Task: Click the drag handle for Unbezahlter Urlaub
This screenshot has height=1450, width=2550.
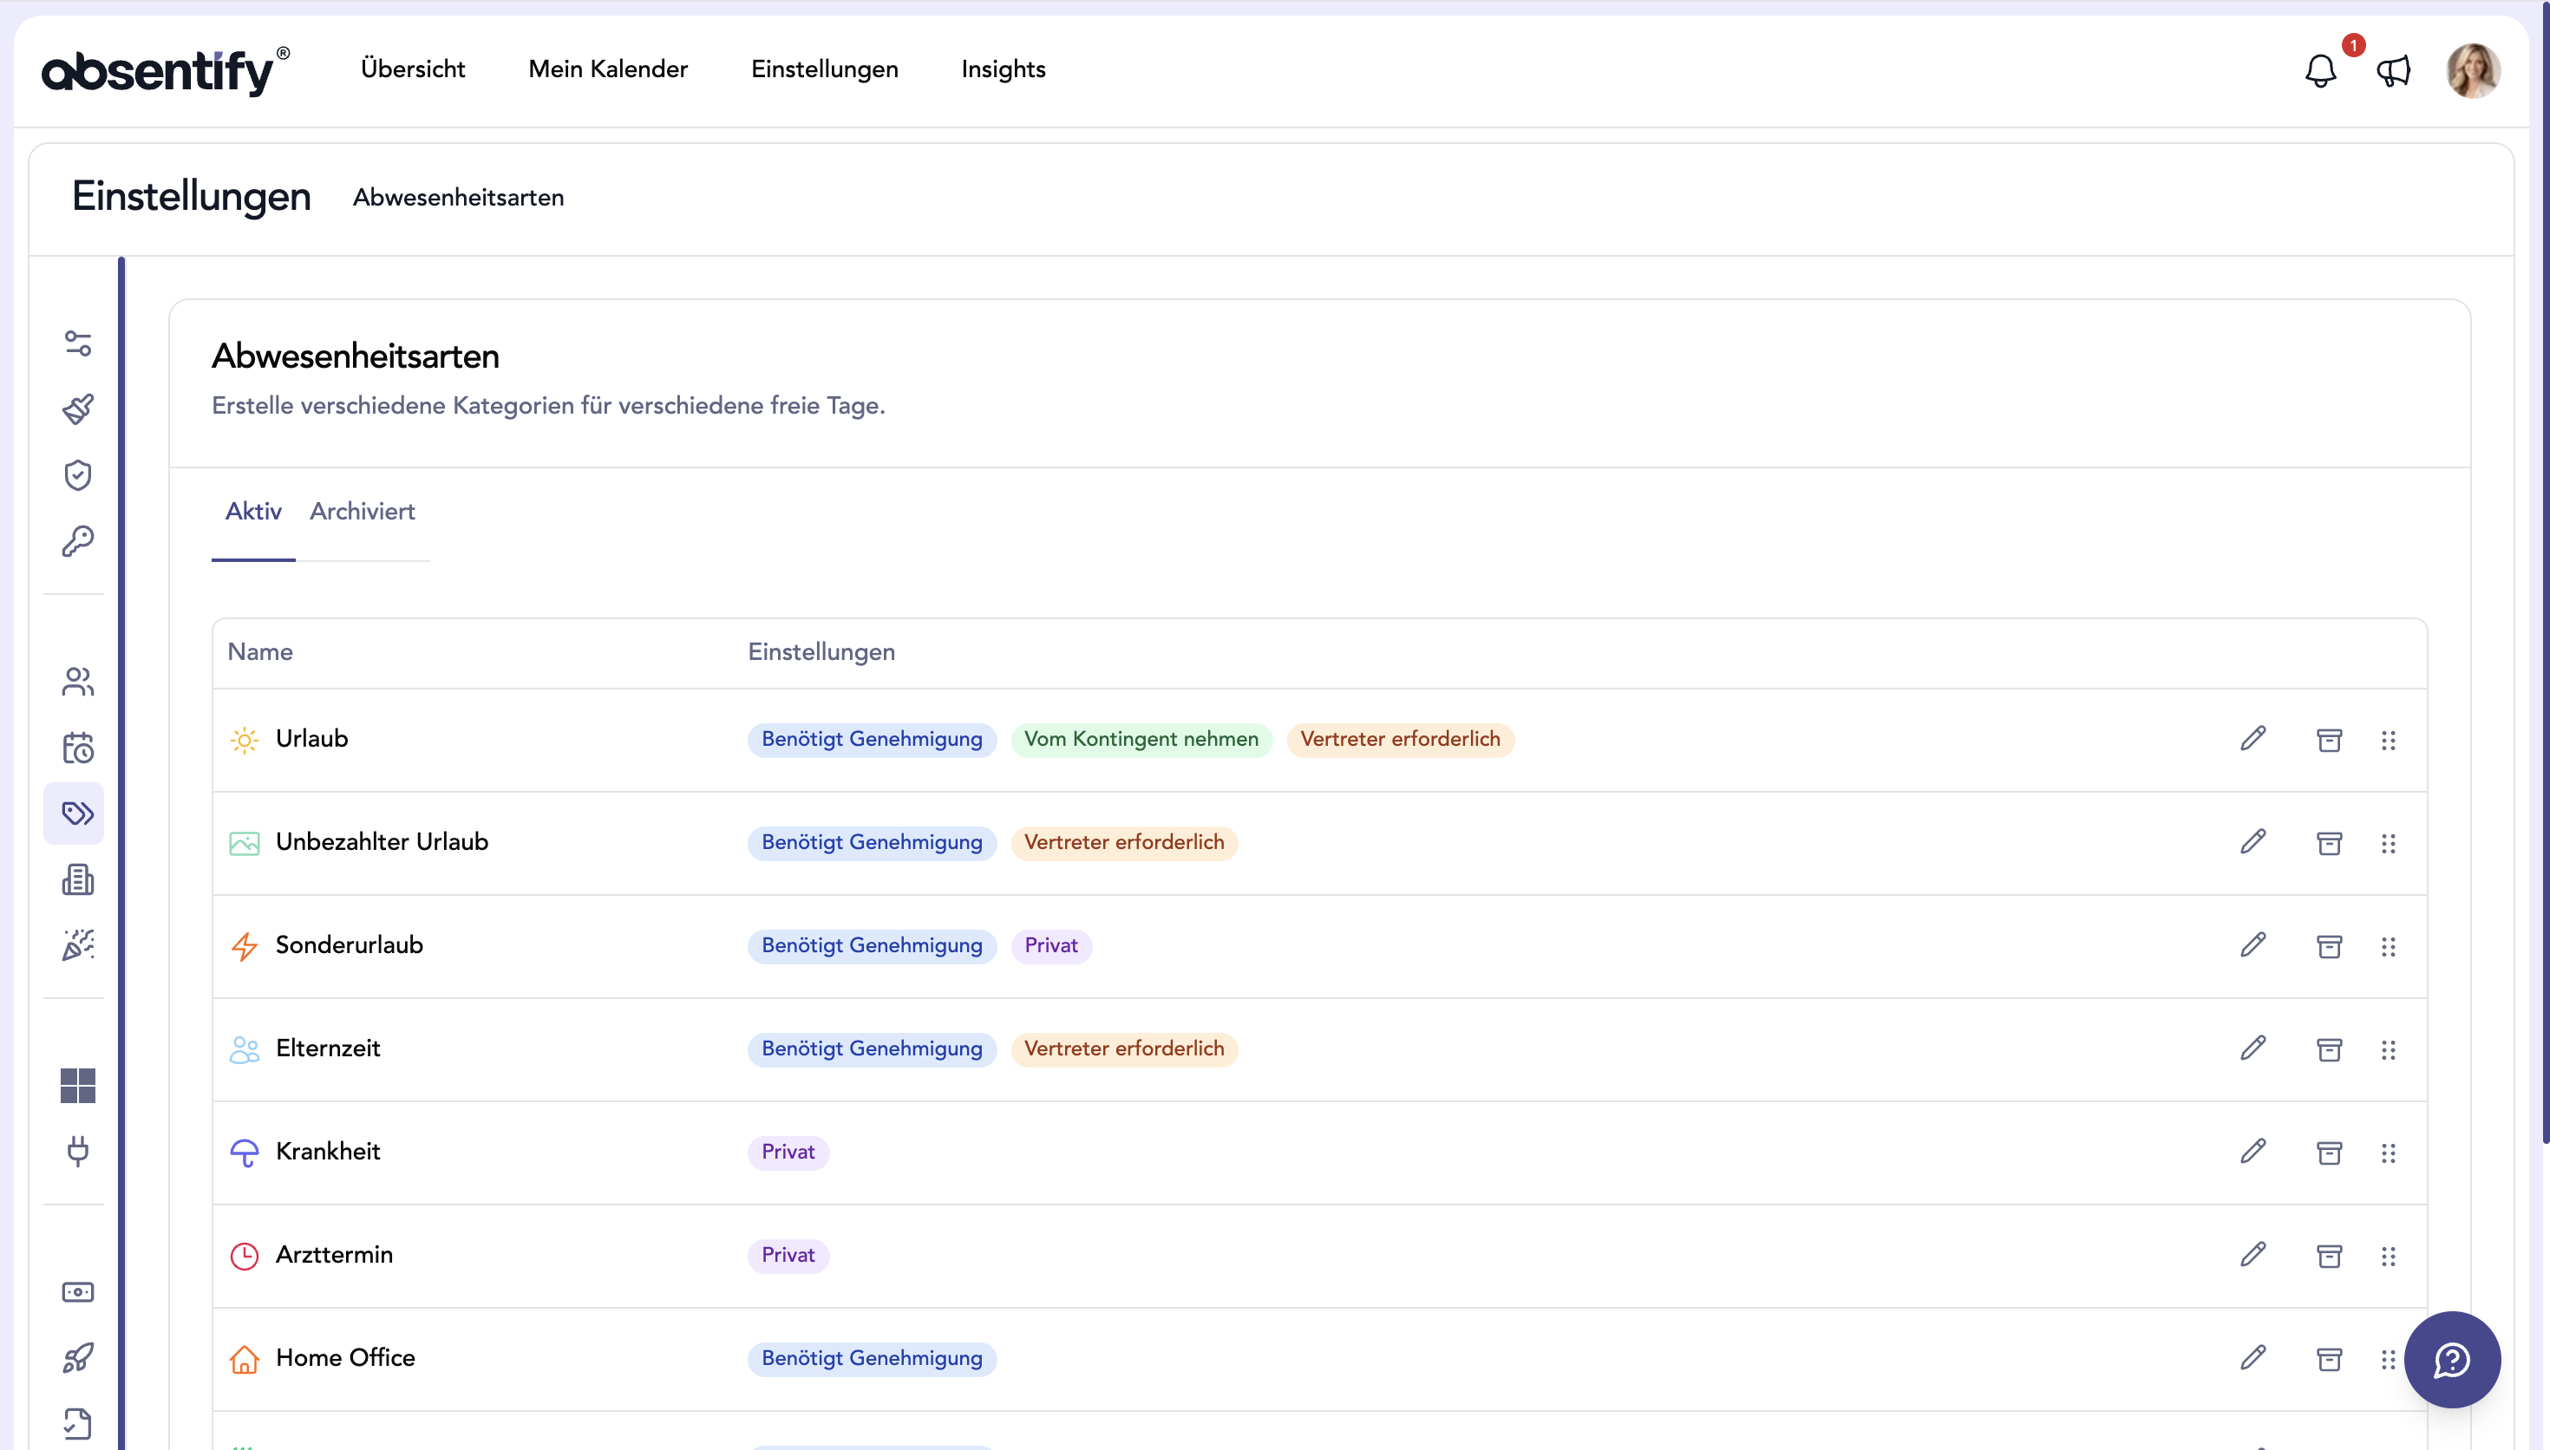Action: (2389, 844)
